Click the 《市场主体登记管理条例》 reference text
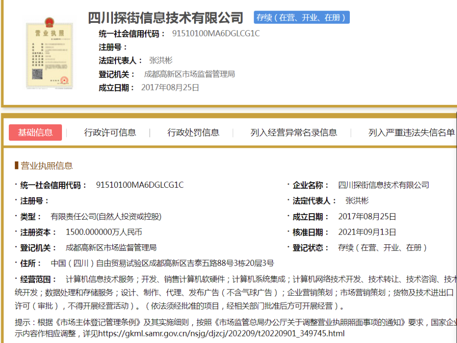 [x=98, y=322]
